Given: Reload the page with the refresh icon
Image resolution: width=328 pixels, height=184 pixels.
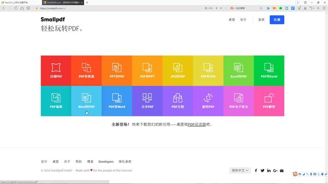Looking at the screenshot, I should coord(16,8).
